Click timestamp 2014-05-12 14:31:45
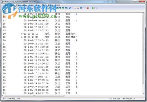The image size is (147, 102). pos(36,44)
